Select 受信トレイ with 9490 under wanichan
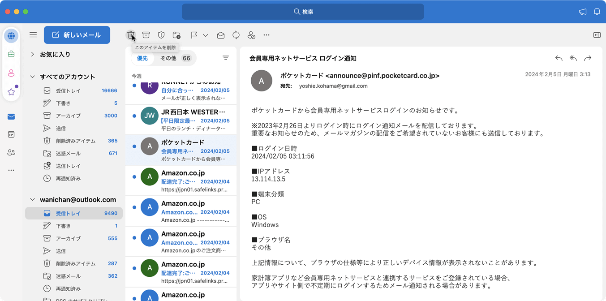The height and width of the screenshot is (301, 606). coord(74,213)
